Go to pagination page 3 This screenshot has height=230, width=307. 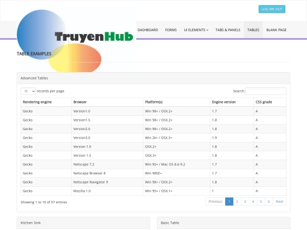pyautogui.click(x=245, y=202)
